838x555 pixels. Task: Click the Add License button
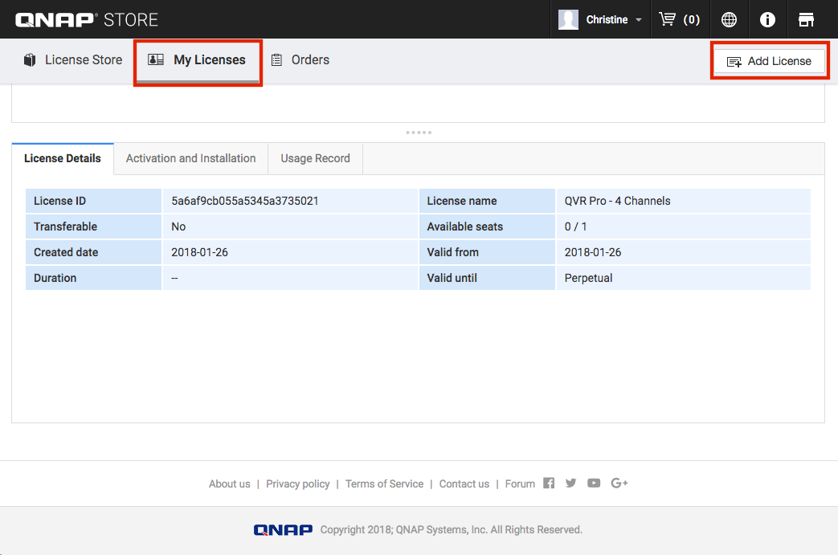[x=770, y=61]
